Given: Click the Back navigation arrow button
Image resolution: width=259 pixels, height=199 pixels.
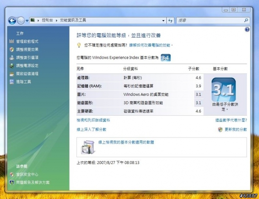Looking at the screenshot, I should coord(12,21).
